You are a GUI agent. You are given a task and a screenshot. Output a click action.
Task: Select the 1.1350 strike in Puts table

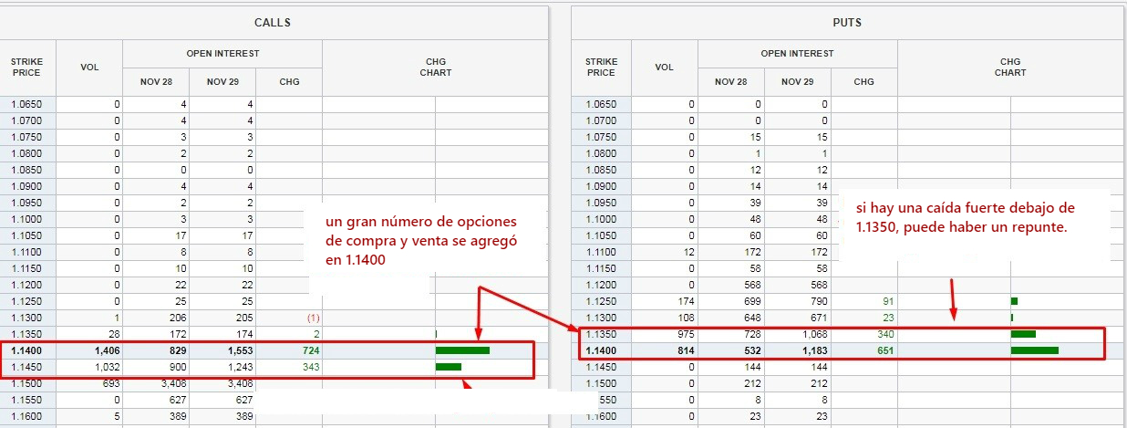(x=602, y=334)
